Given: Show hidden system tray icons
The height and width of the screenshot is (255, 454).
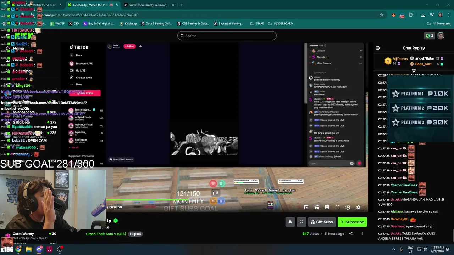Looking at the screenshot, I should (393, 249).
